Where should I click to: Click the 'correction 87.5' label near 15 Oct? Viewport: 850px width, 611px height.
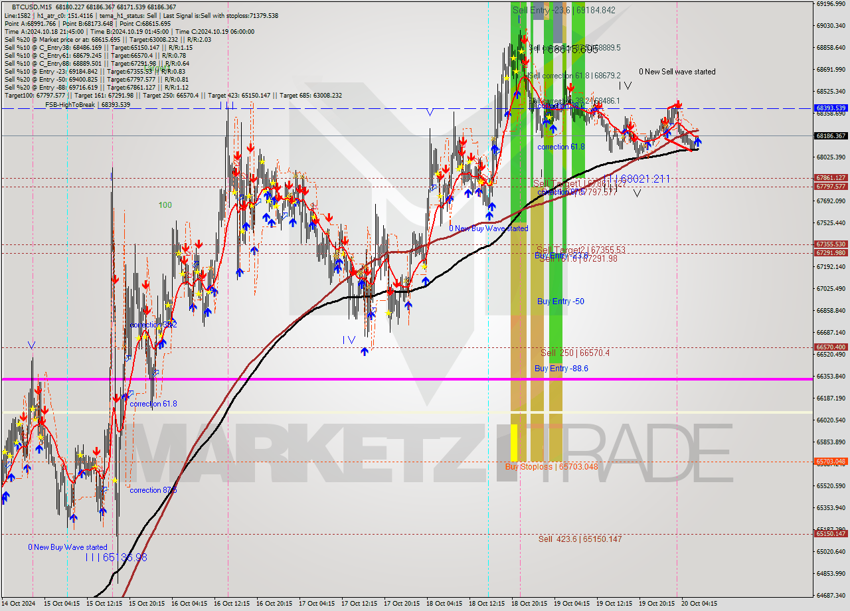coord(153,490)
